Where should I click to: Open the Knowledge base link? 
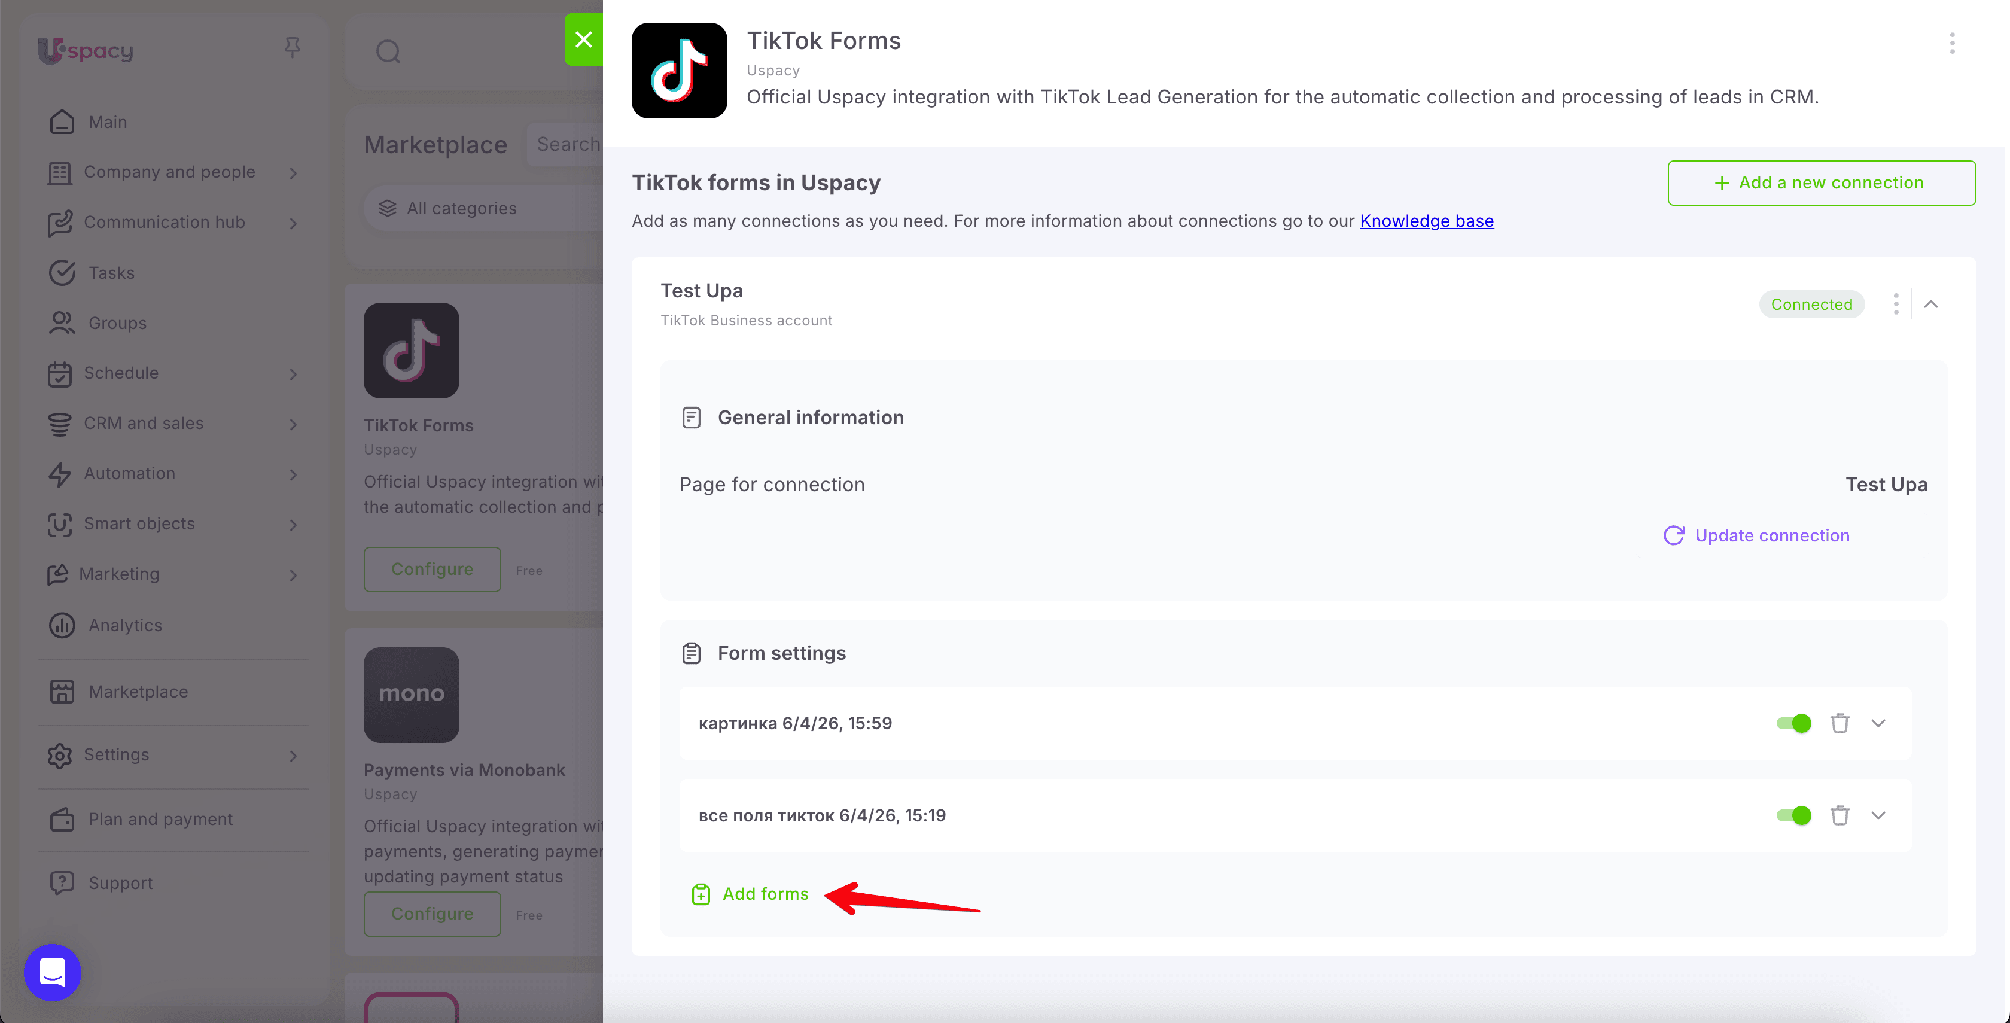click(x=1426, y=221)
